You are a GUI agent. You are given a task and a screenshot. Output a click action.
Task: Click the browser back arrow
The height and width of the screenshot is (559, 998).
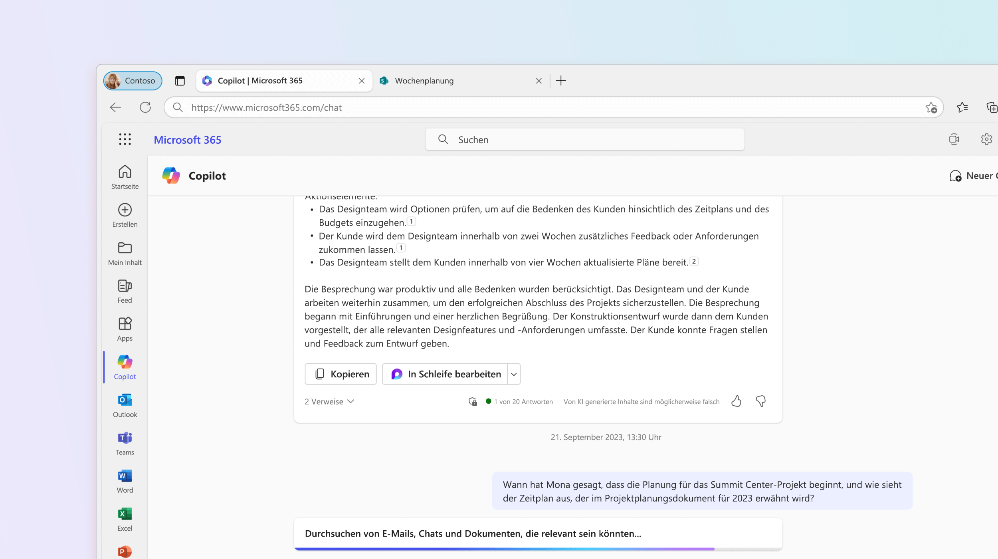point(115,107)
